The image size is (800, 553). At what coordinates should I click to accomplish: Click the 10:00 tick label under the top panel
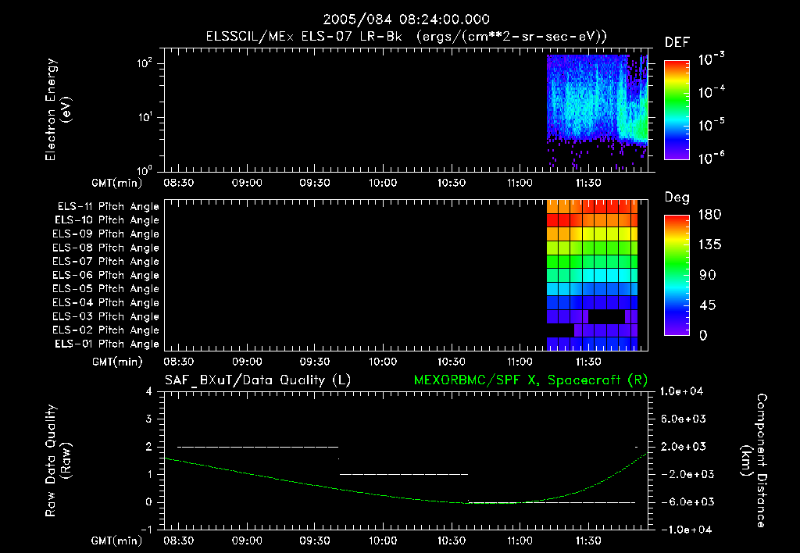(383, 183)
